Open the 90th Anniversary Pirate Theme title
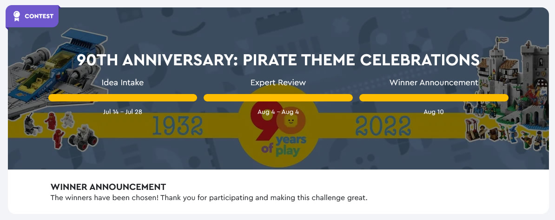This screenshot has height=220, width=555. 278,60
